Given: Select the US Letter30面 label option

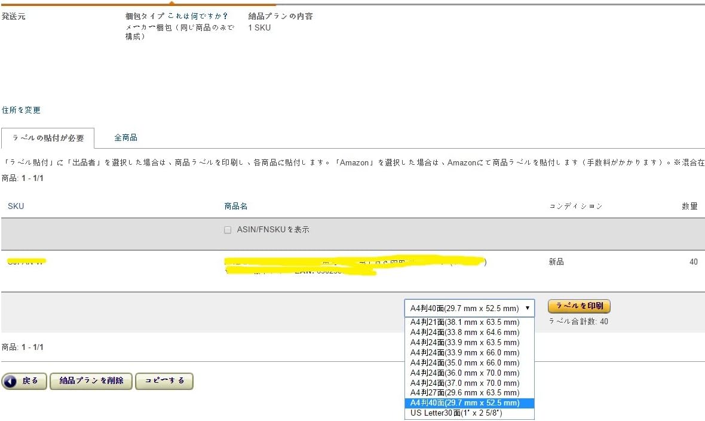Looking at the screenshot, I should [x=456, y=413].
